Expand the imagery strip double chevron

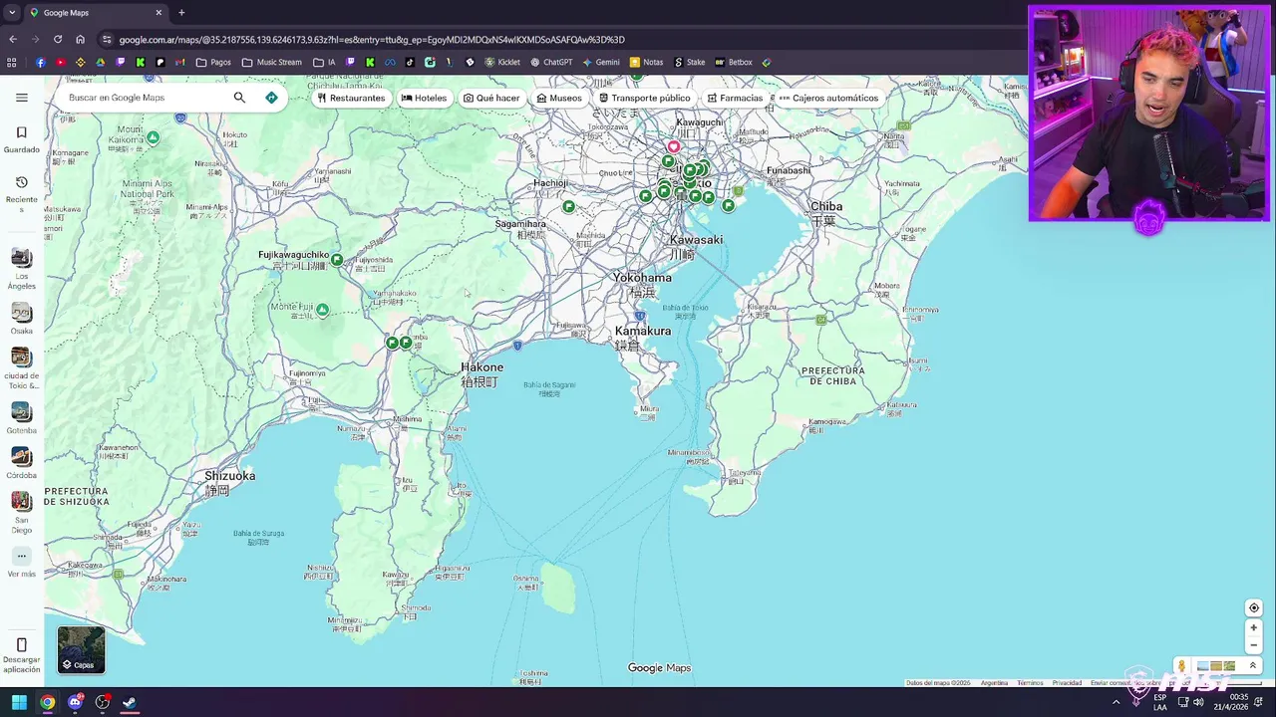pos(1253,666)
